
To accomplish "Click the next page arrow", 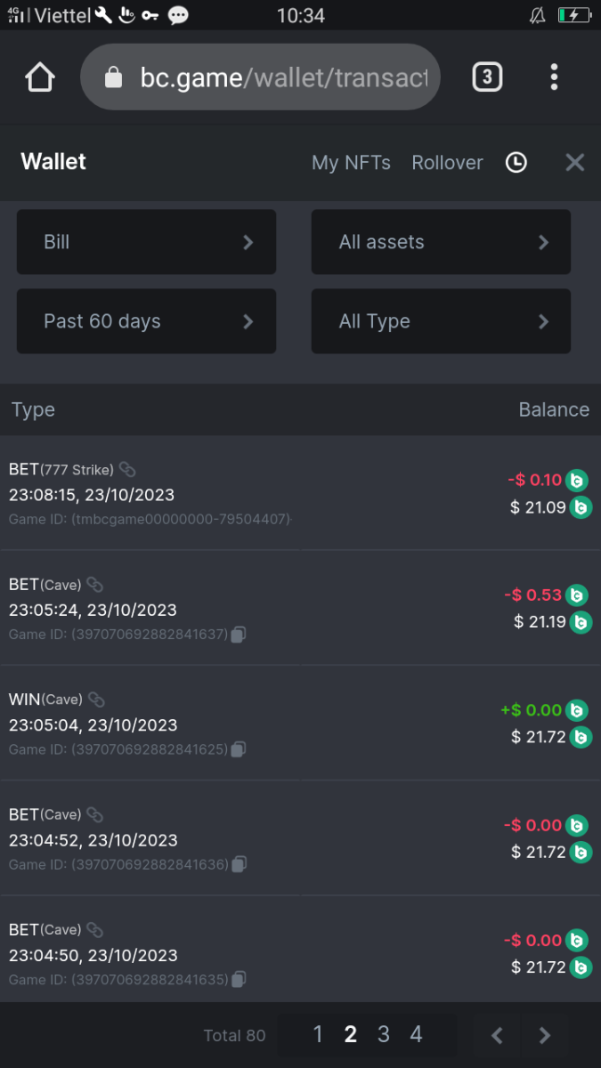I will (x=545, y=1035).
